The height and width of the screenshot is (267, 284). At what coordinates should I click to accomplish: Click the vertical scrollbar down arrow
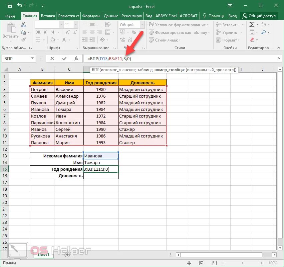280,248
